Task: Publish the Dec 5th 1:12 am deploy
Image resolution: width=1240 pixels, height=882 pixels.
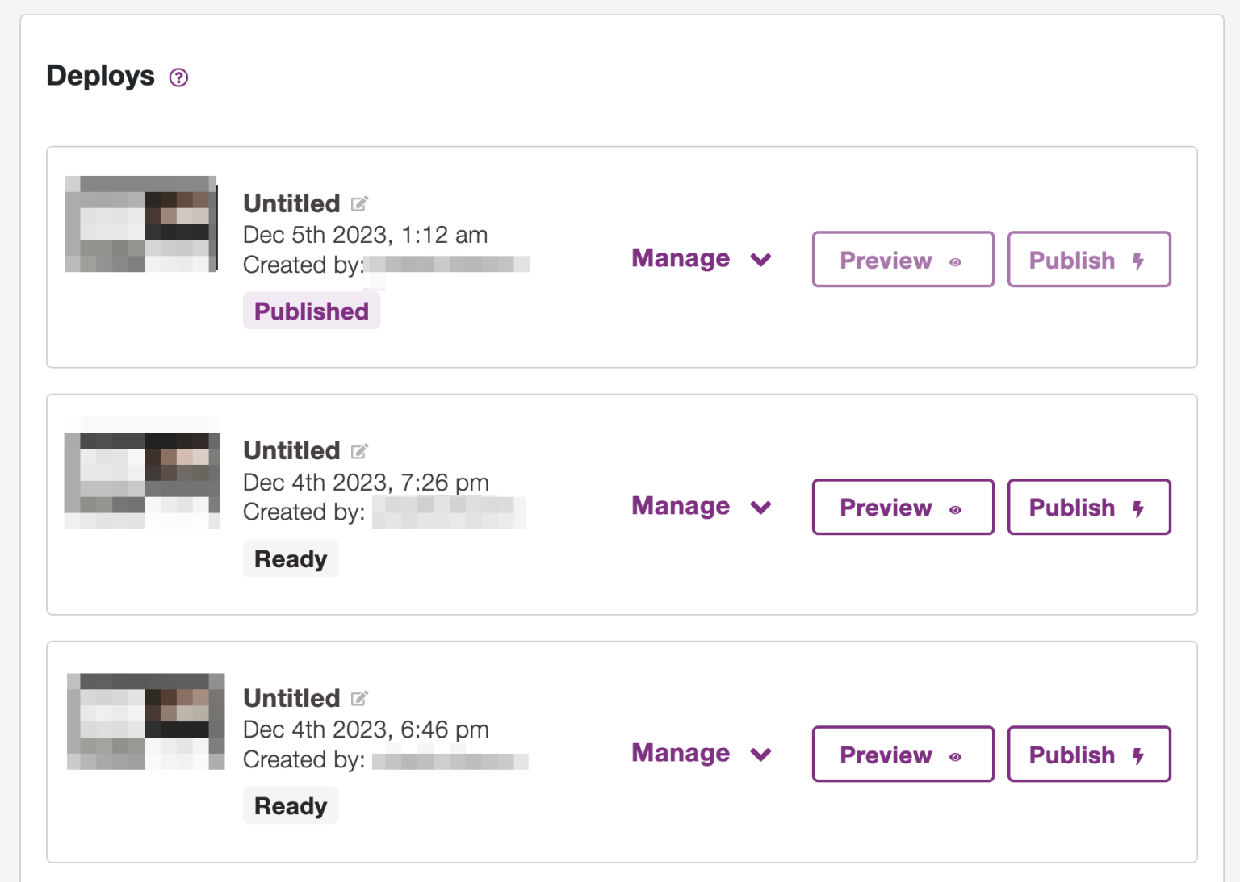Action: pos(1088,260)
